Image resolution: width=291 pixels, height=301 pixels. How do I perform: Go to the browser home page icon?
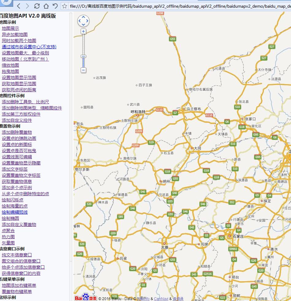click(46, 6)
